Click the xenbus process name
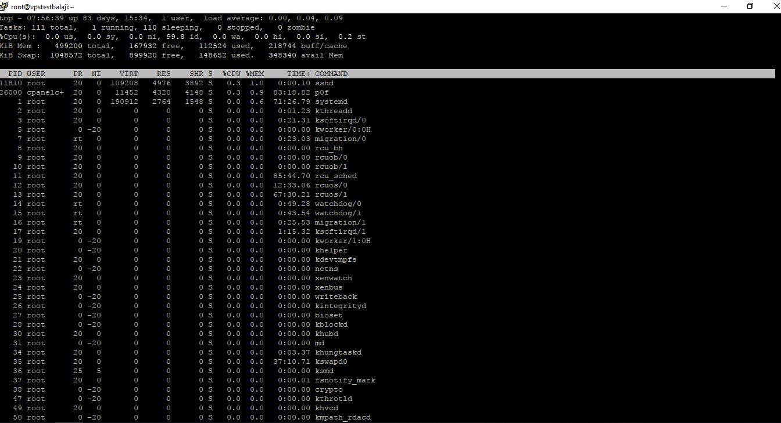The image size is (781, 423). point(329,287)
